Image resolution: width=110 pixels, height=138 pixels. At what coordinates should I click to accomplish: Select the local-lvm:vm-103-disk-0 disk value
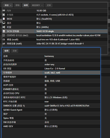pyautogui.click(x=58, y=39)
